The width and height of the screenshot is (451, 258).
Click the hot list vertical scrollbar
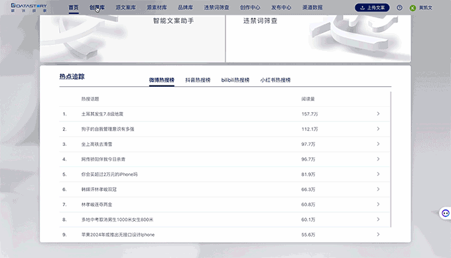tap(391, 159)
